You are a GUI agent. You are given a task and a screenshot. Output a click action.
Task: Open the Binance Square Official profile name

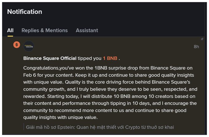[50, 58]
